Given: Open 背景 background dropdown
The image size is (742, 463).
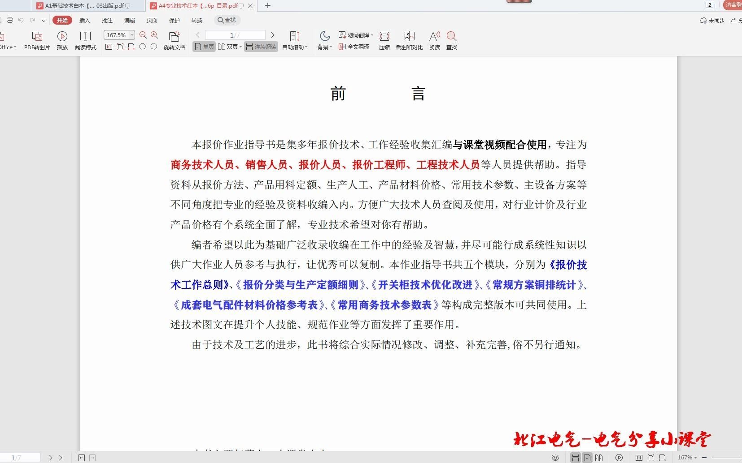Looking at the screenshot, I should (325, 40).
